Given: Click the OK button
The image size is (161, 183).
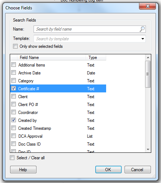Looking at the screenshot, I should point(108,170).
